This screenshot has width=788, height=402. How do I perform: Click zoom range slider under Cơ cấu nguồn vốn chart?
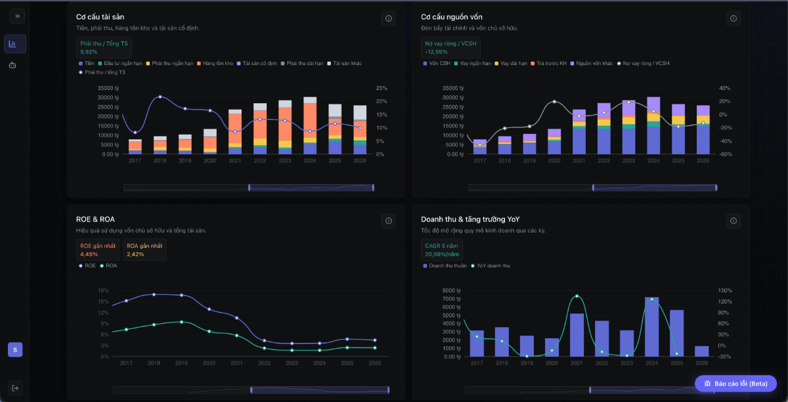655,188
